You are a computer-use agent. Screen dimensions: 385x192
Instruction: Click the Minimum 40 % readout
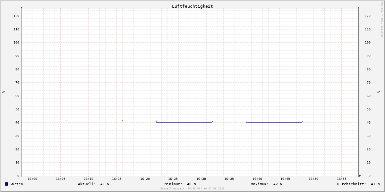pos(180,184)
